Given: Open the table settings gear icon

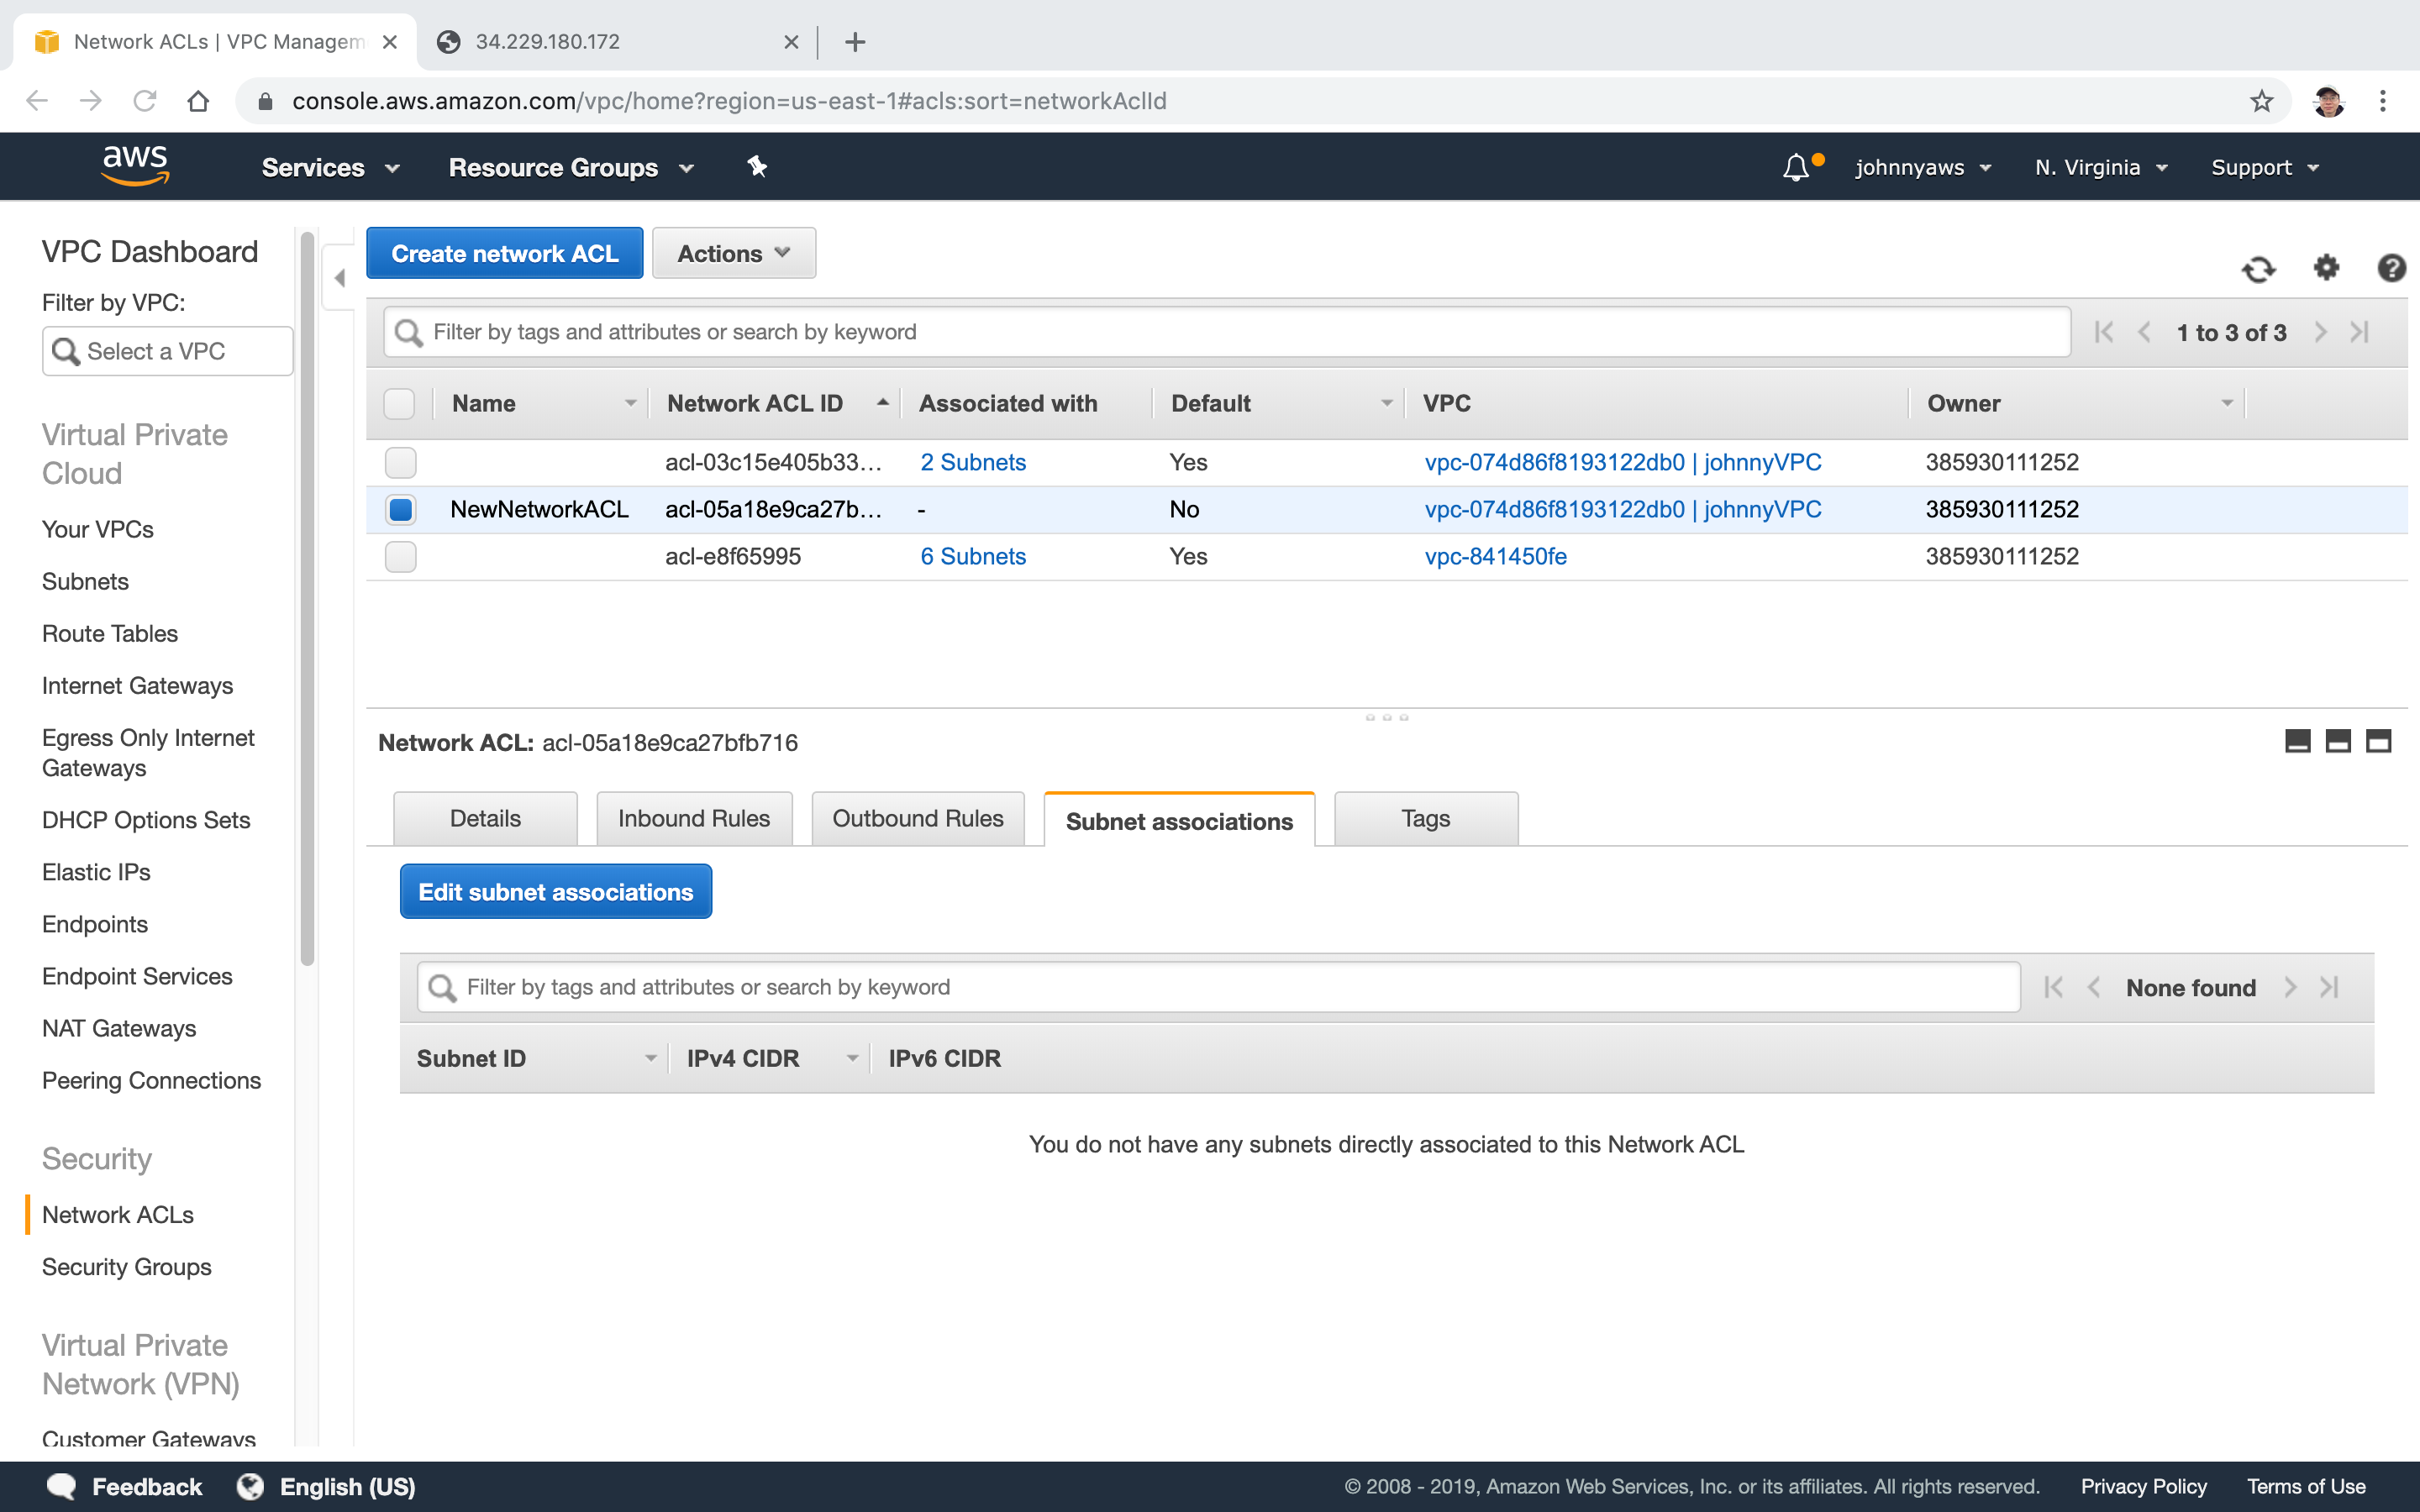Looking at the screenshot, I should 2326,267.
